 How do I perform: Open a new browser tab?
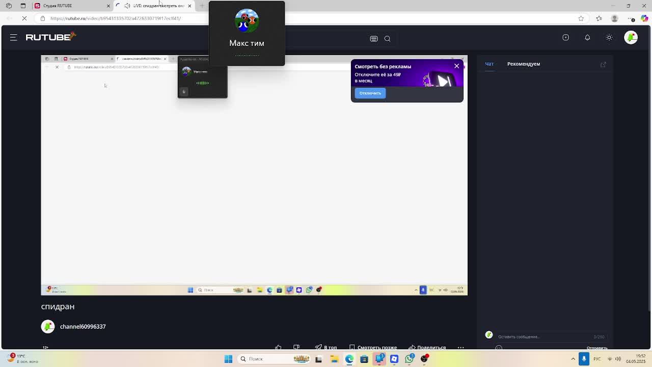(202, 6)
